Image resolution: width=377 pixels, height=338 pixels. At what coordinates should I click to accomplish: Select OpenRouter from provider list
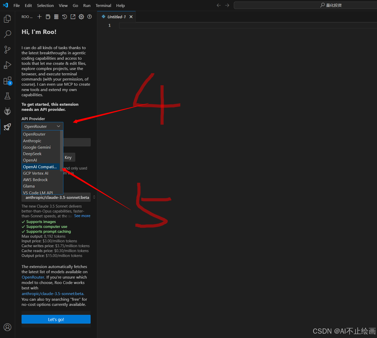pos(41,134)
